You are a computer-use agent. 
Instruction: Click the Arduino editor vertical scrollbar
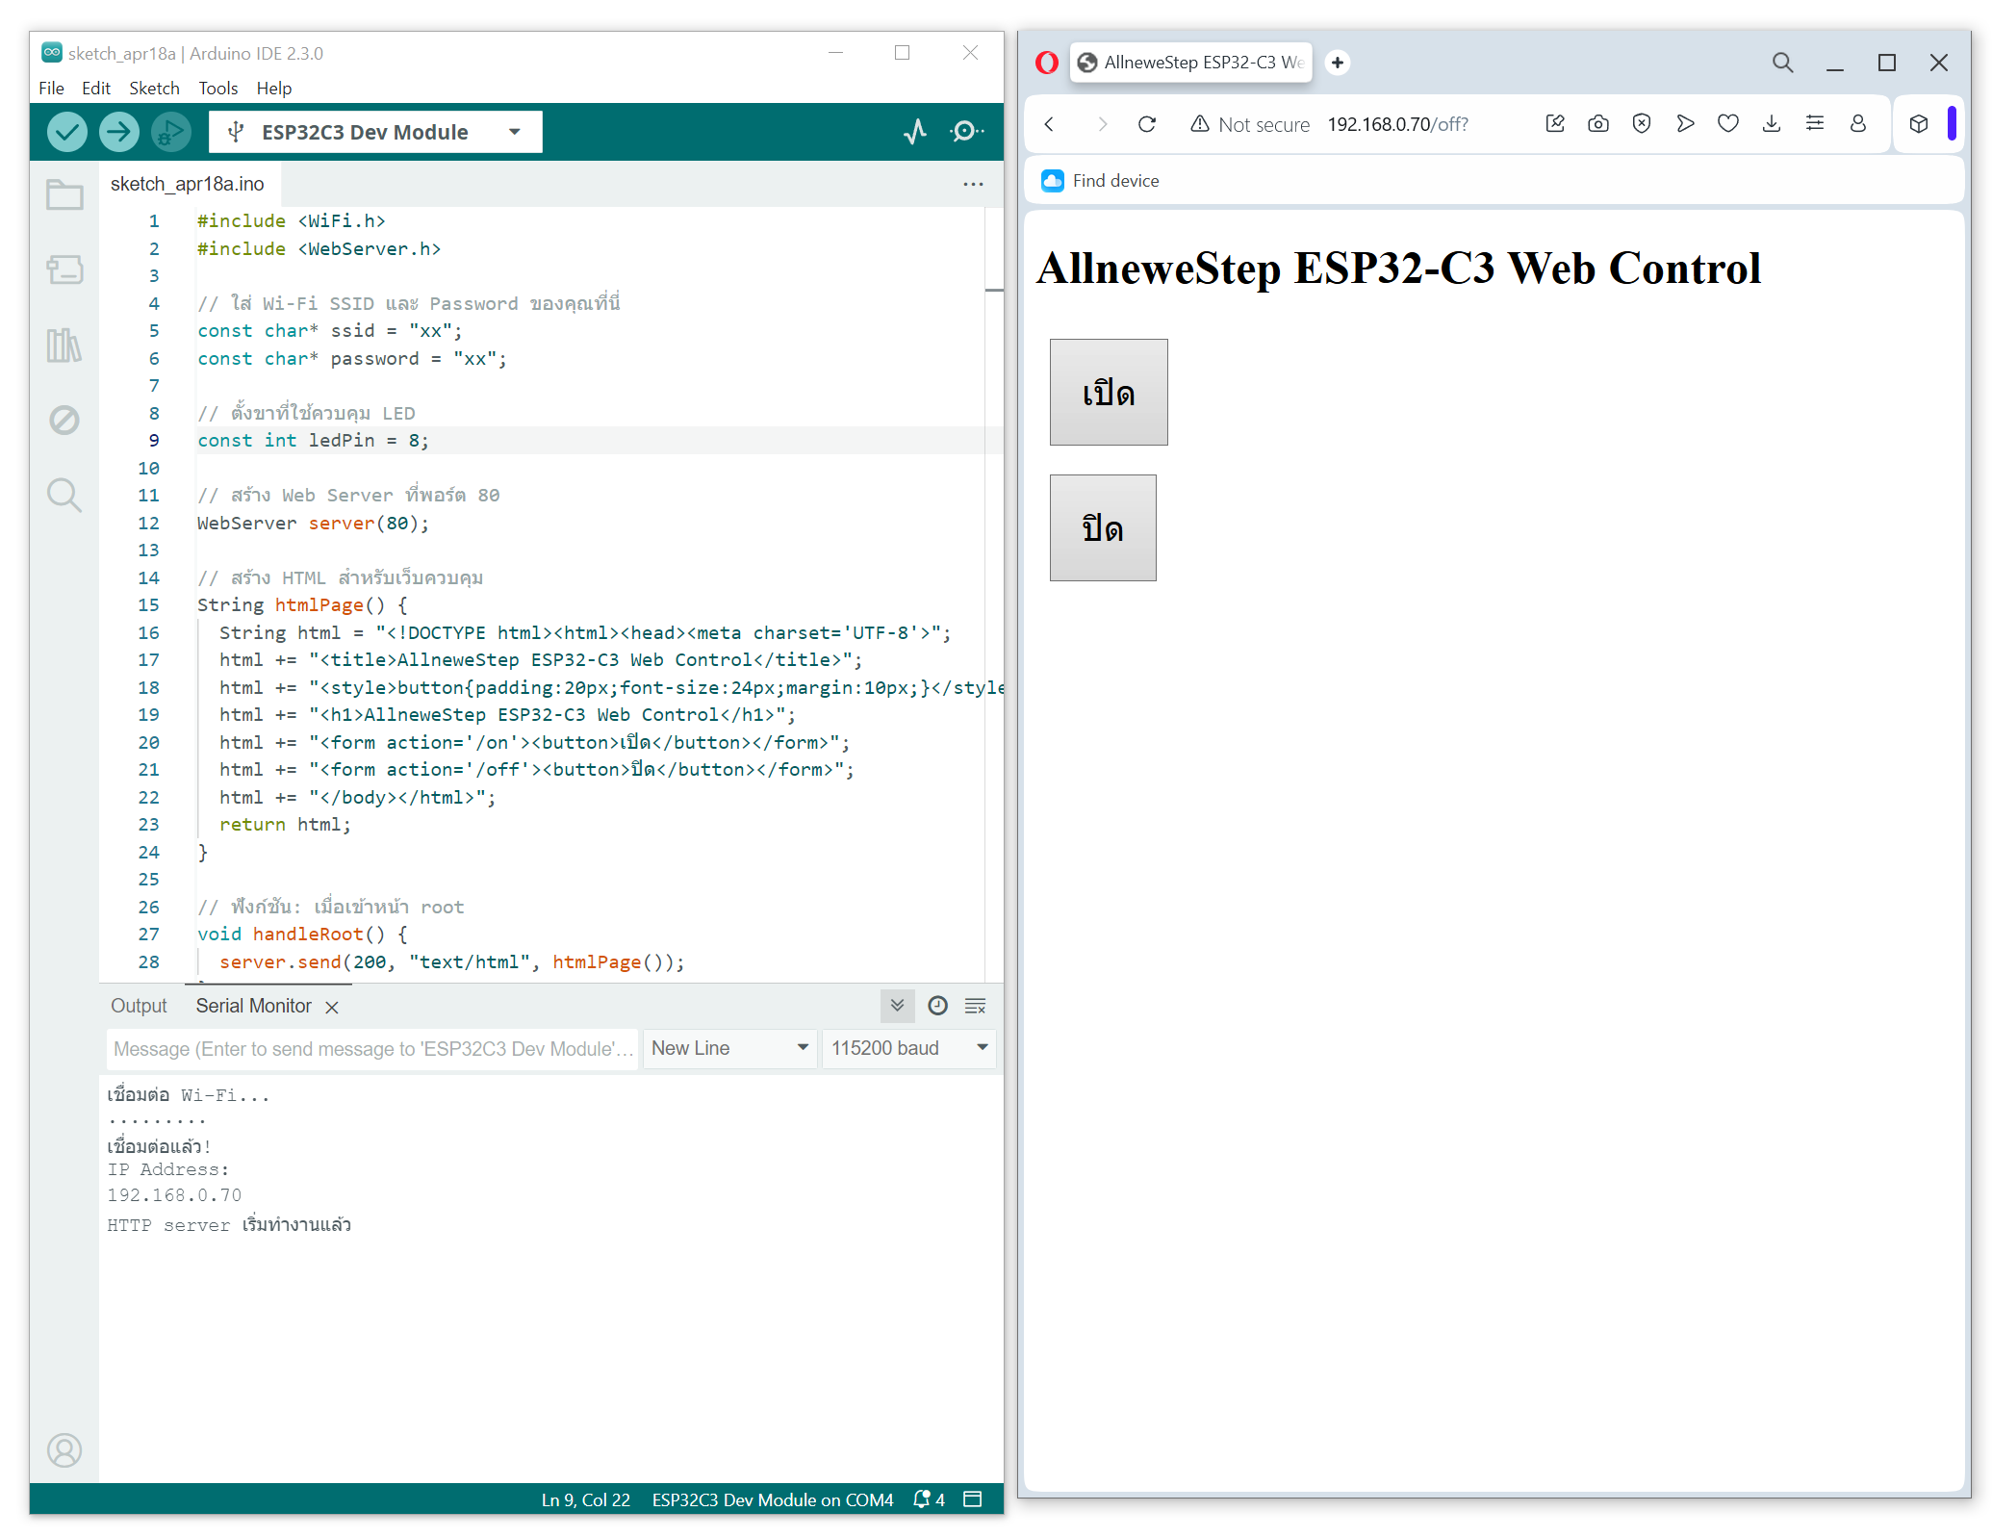(994, 594)
